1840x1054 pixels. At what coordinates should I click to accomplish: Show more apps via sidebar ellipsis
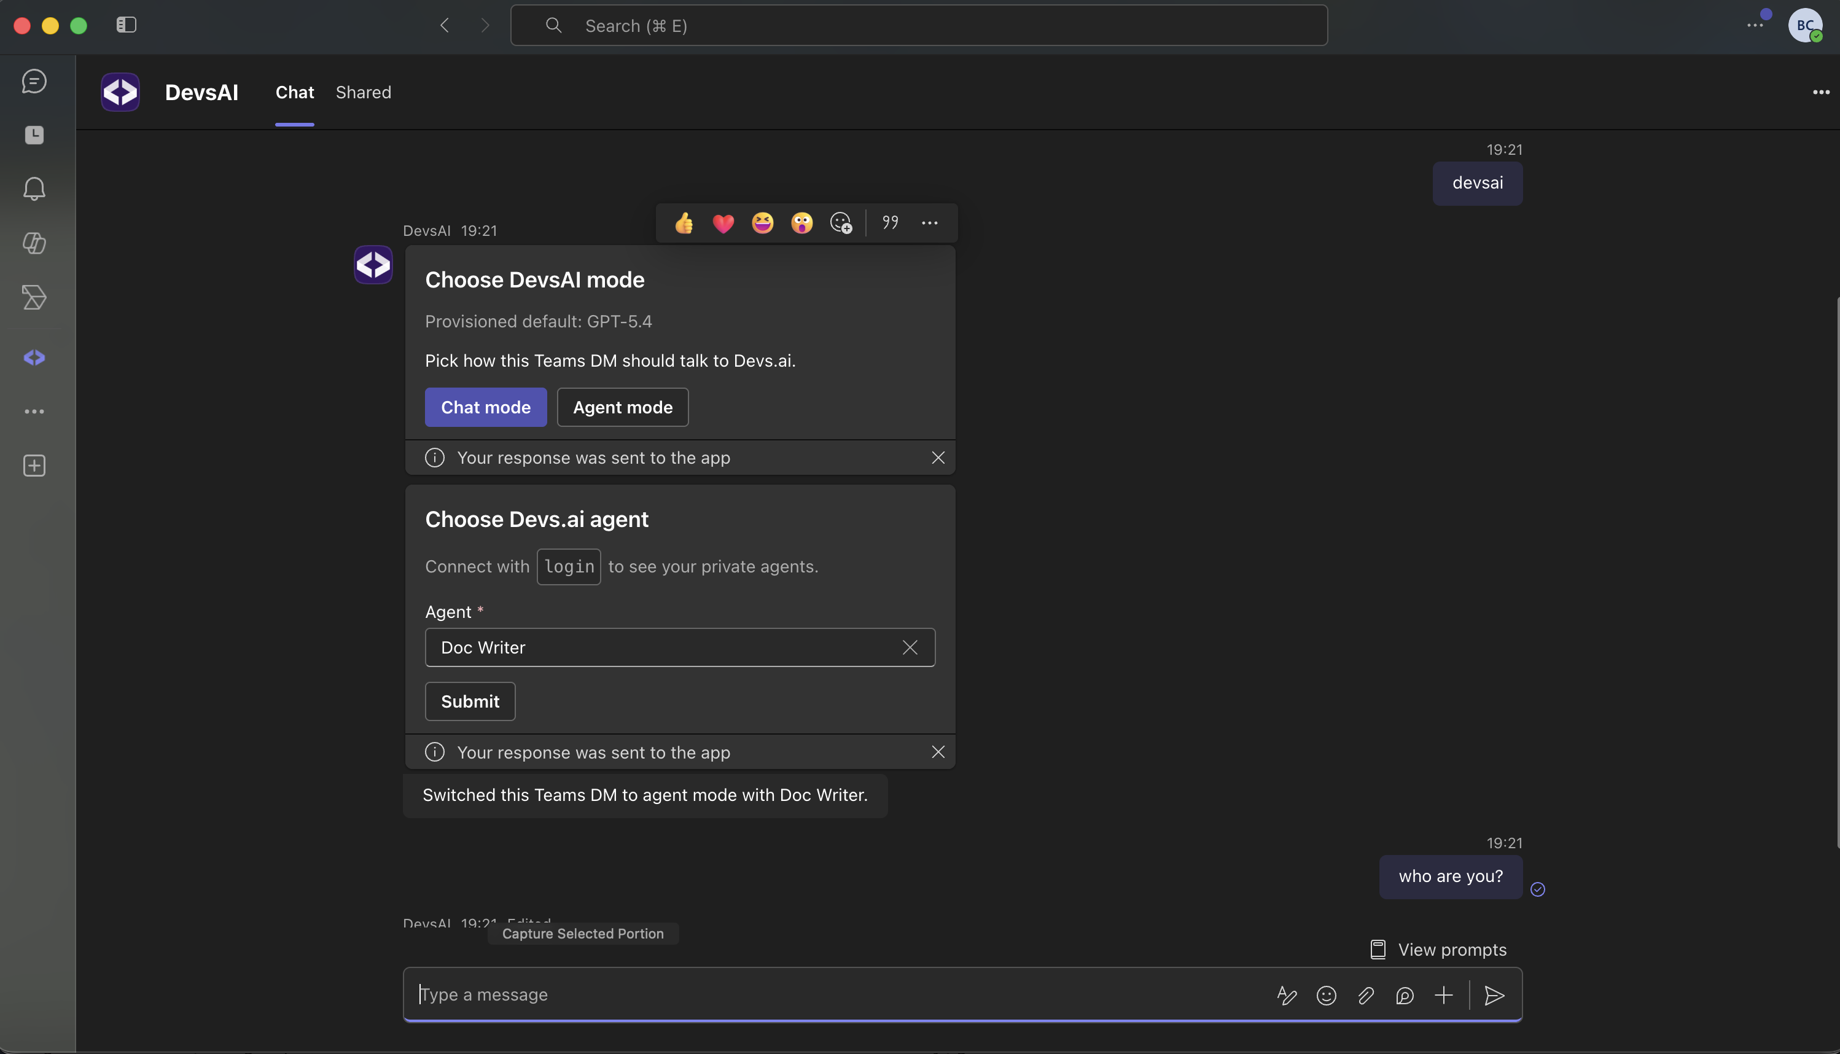click(x=34, y=411)
